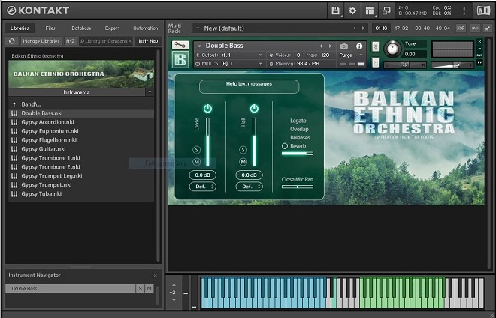Click the camera snapshot icon
Viewport: 496px width, 318px height.
tap(344, 46)
